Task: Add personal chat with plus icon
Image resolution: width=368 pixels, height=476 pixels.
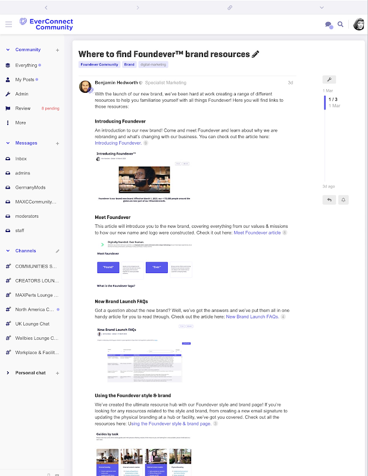Action: 57,373
